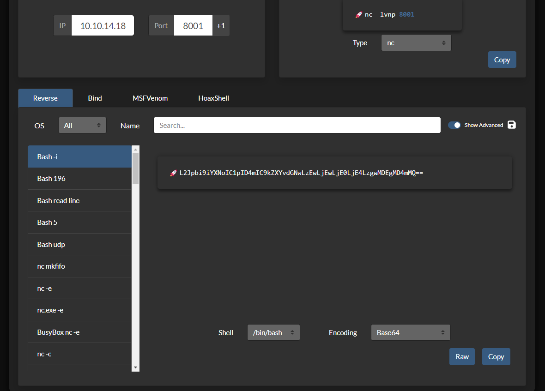The height and width of the screenshot is (391, 545).
Task: Select the nc -e payload
Action: [x=79, y=288]
